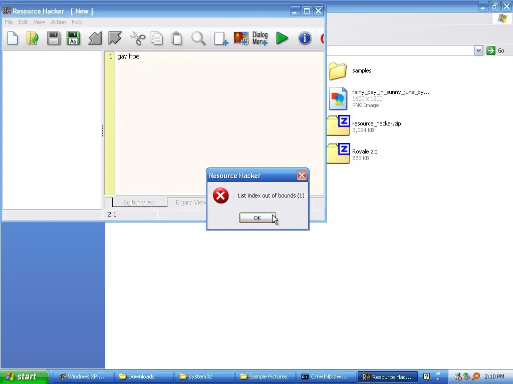Screen dimensions: 513x384
Task: Switch to Sample Pictures taskbar button
Action: pyautogui.click(x=266, y=376)
